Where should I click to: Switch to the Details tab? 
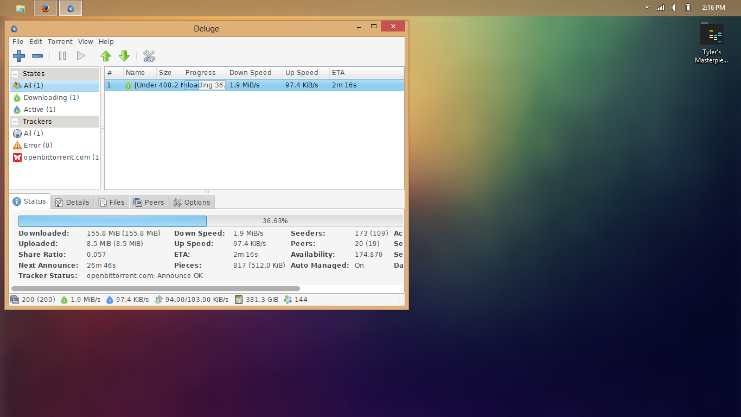tap(73, 202)
